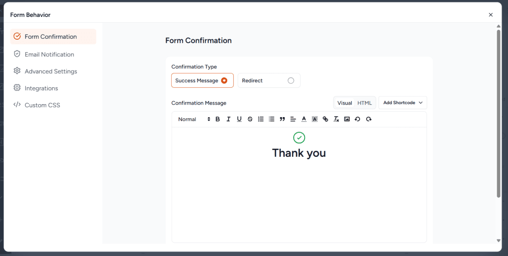Viewport: 508px width, 256px height.
Task: Undo the last editor change
Action: coord(358,119)
